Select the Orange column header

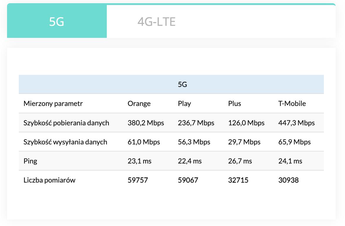tap(139, 104)
